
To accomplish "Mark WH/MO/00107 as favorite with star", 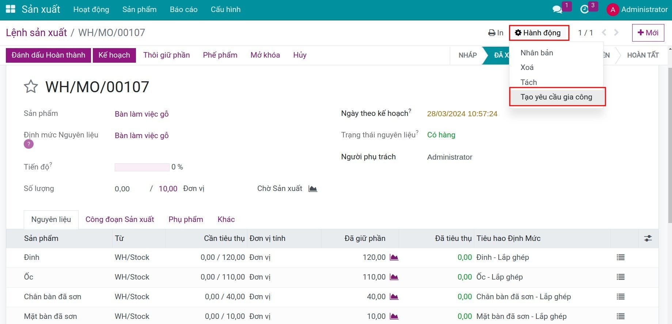I will click(x=31, y=87).
